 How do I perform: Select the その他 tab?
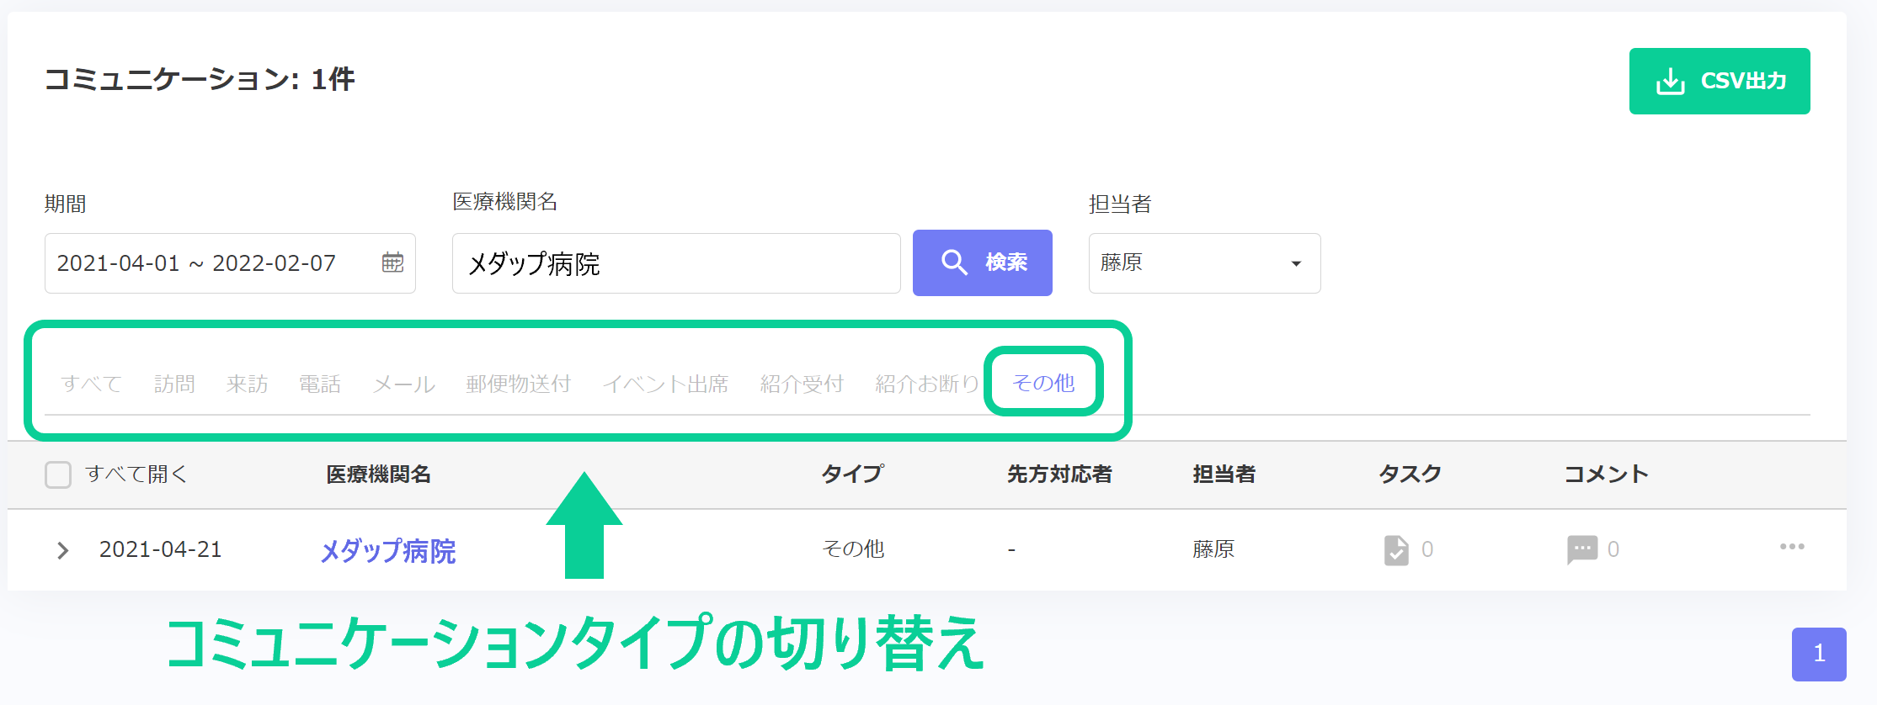tap(1043, 383)
